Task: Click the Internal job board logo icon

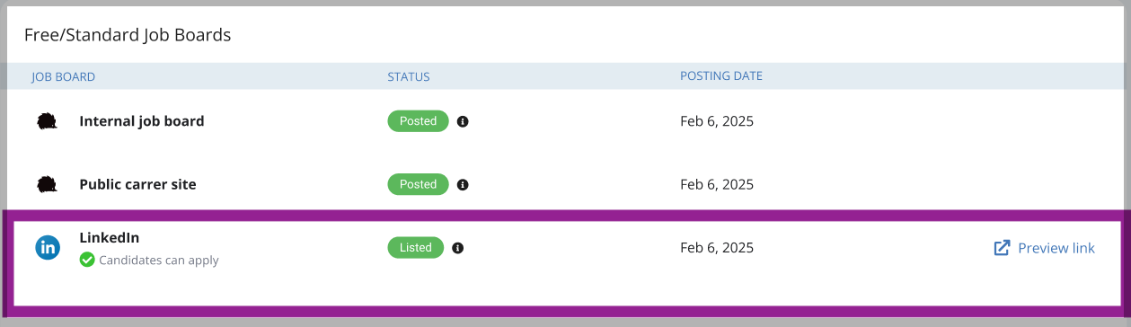Action: click(x=48, y=121)
